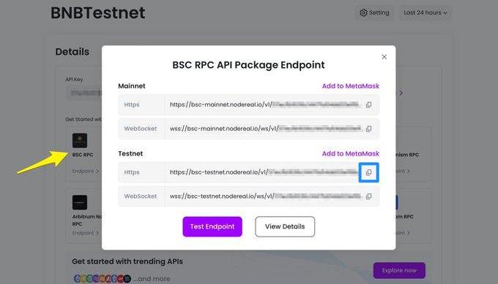Click the Test Endpoint button

pyautogui.click(x=212, y=227)
